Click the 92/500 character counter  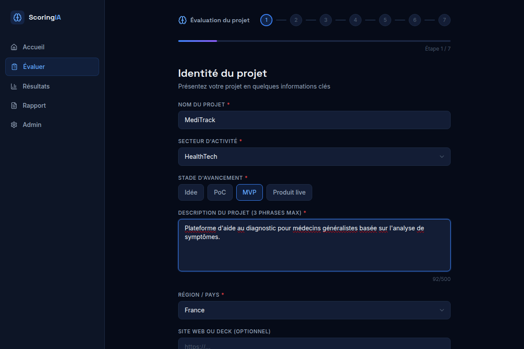[441, 279]
